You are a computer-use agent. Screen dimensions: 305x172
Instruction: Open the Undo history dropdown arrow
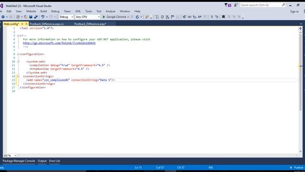tap(47, 17)
